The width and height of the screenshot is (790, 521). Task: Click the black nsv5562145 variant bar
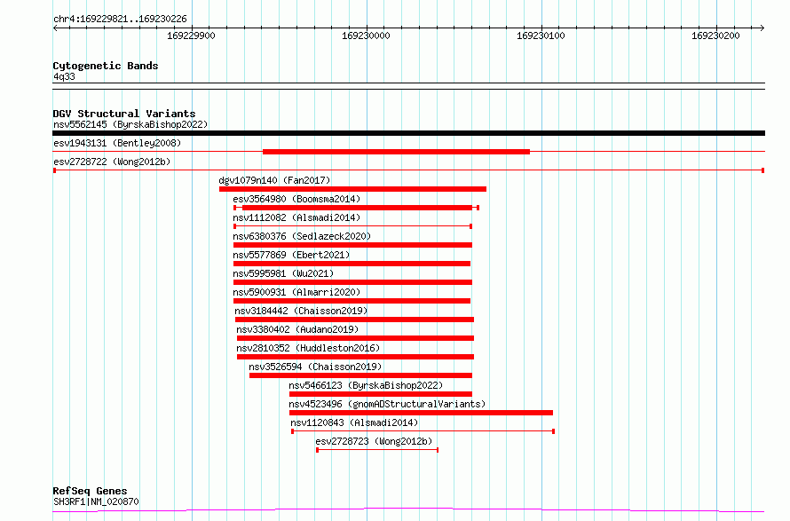pos(408,133)
